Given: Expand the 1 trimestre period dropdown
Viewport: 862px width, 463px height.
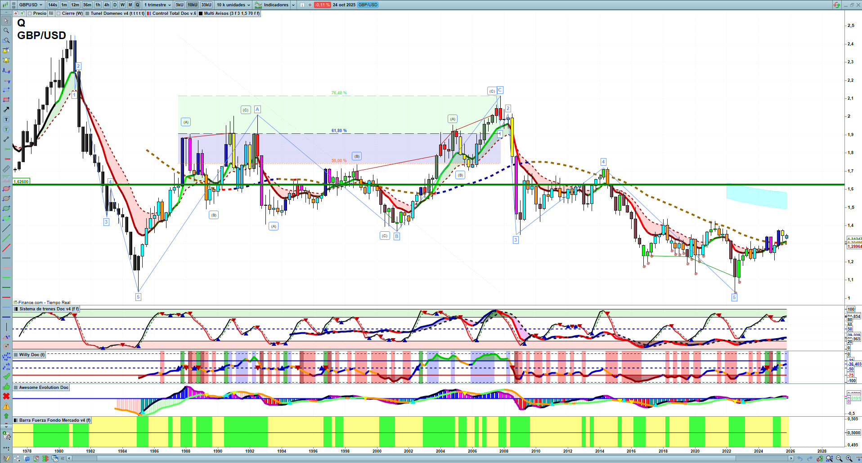Looking at the screenshot, I should 157,5.
